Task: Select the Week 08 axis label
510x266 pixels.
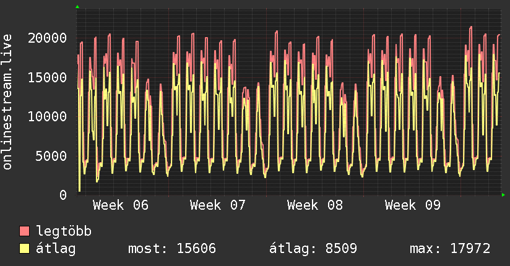Action: click(315, 205)
